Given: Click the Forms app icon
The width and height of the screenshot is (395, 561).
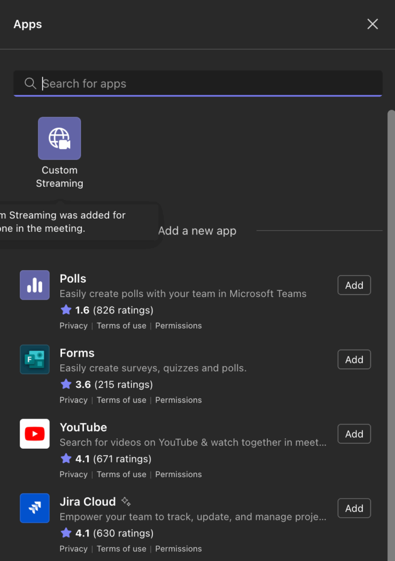Looking at the screenshot, I should coord(35,359).
